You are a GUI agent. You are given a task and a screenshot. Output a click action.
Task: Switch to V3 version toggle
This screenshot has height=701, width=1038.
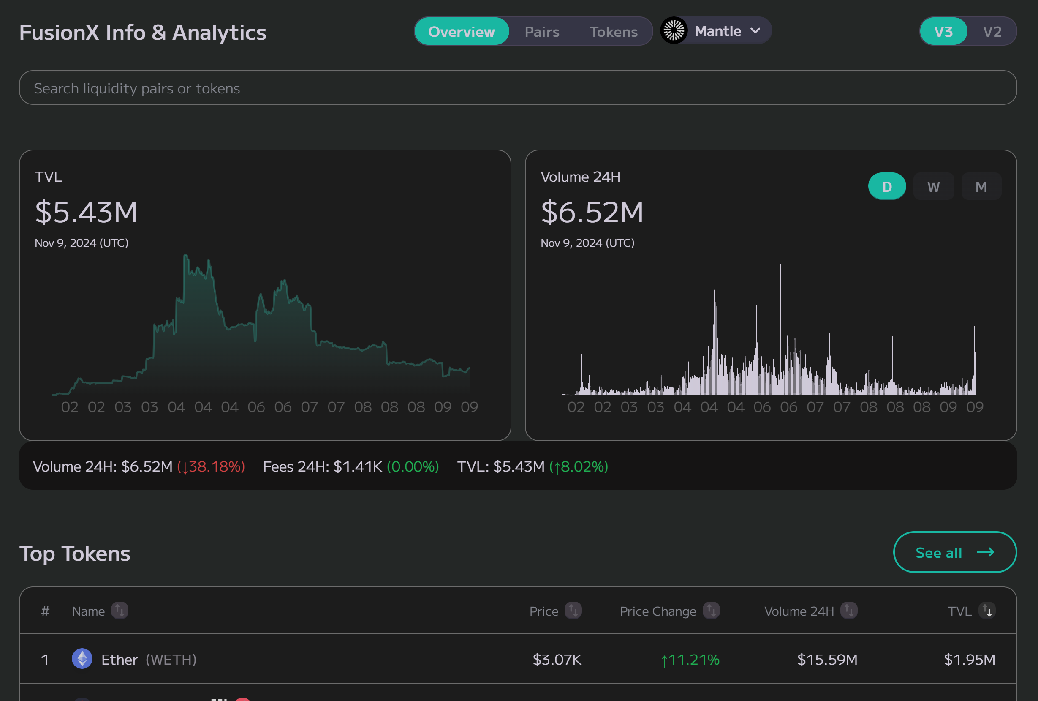(943, 31)
